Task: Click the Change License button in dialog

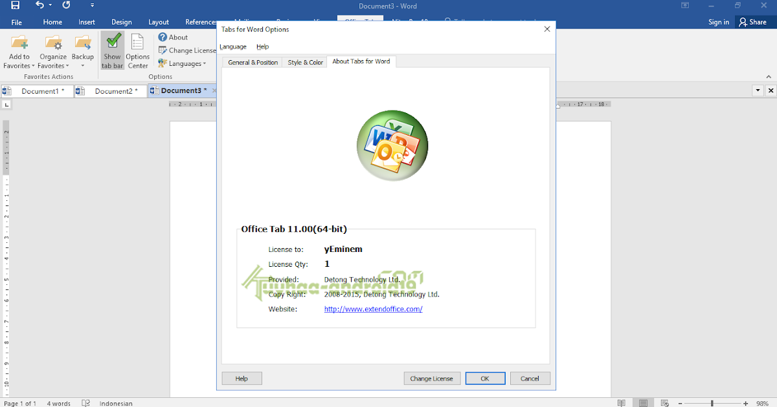Action: 432,379
